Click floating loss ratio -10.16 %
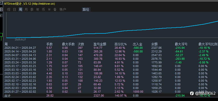218x101 pixels. tap(204, 48)
